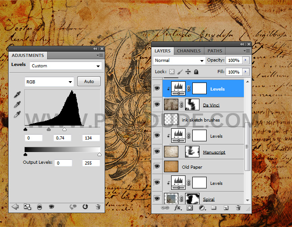The height and width of the screenshot is (227, 292).
Task: Collapse Layers panel double-arrow icon
Action: [x=242, y=44]
